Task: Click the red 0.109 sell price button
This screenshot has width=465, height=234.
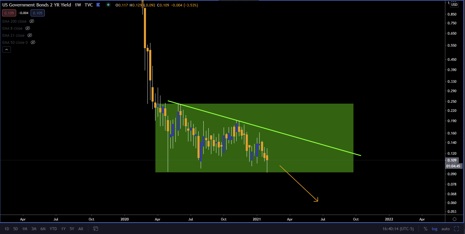Action: point(9,13)
